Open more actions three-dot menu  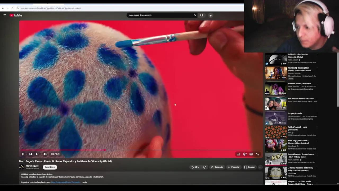click(260, 167)
